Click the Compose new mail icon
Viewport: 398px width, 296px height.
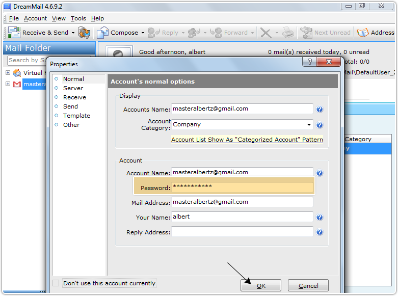pyautogui.click(x=103, y=33)
